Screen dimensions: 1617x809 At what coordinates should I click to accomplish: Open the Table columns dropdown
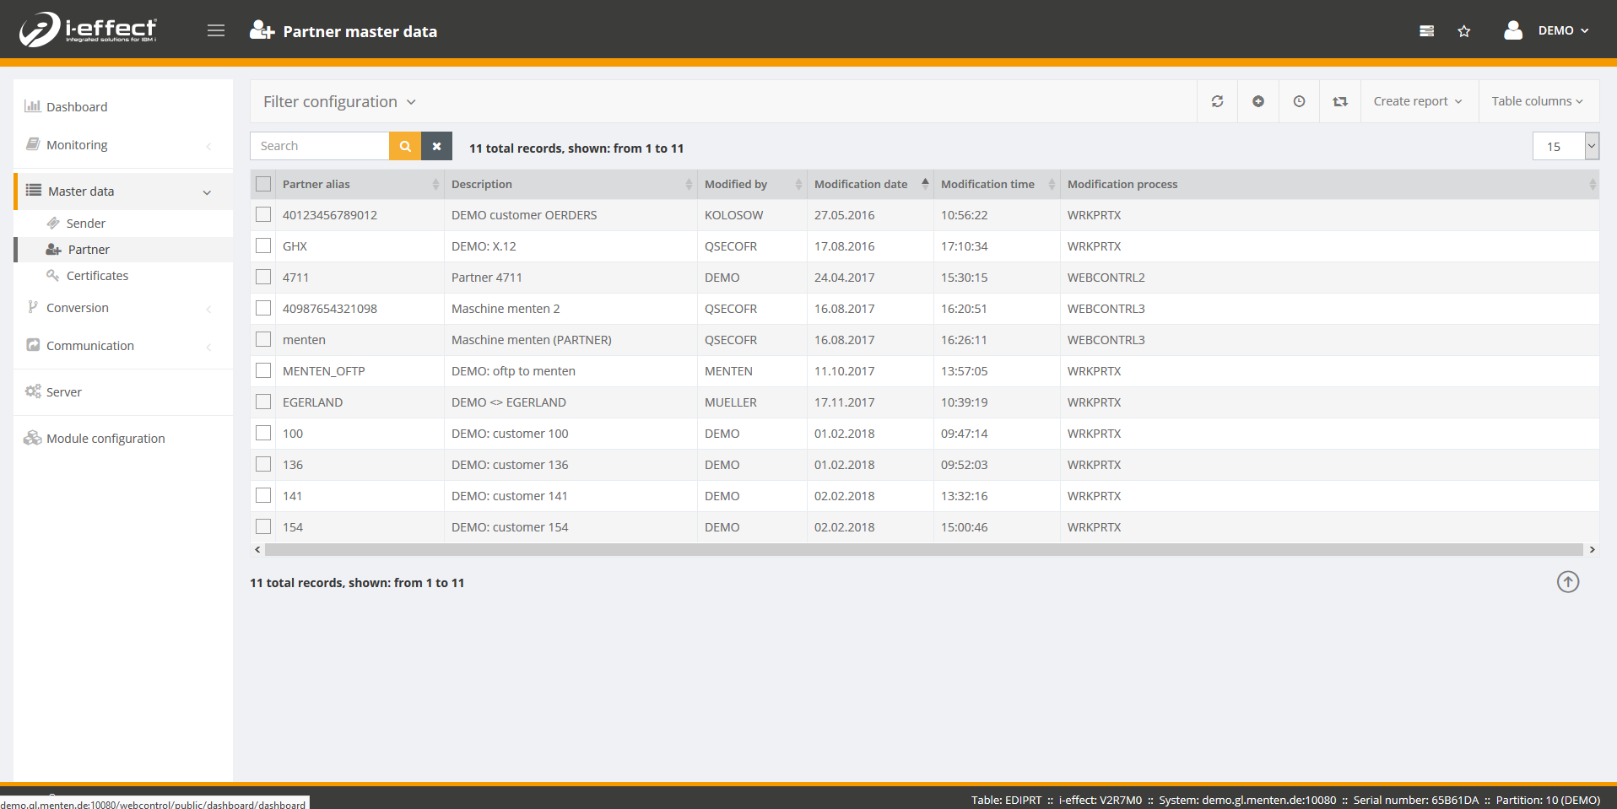[x=1536, y=101]
